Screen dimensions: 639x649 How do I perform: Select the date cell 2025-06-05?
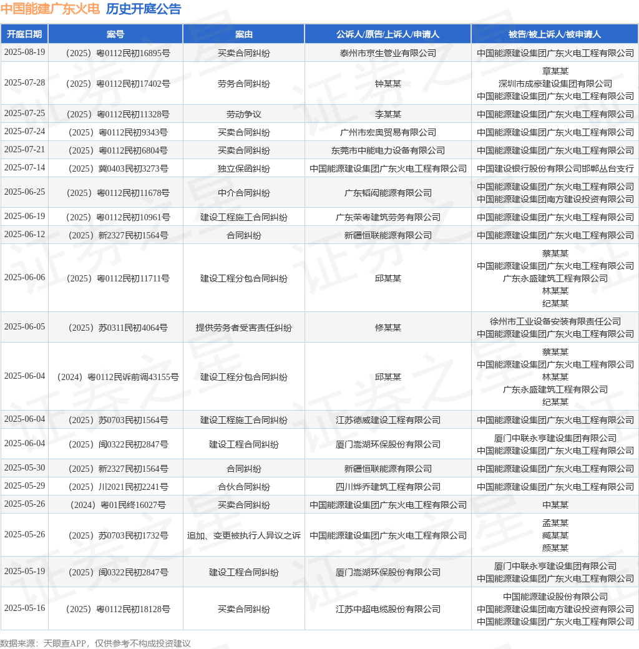[x=24, y=327]
